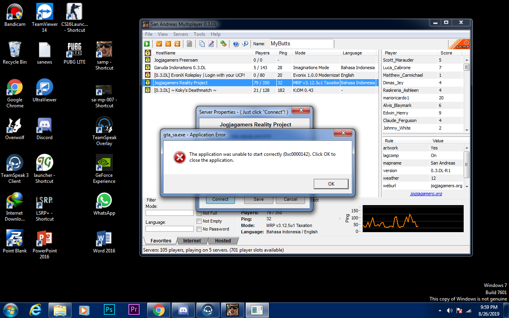Image resolution: width=509 pixels, height=318 pixels.
Task: Sort servers by the Ping column header
Action: click(284, 53)
